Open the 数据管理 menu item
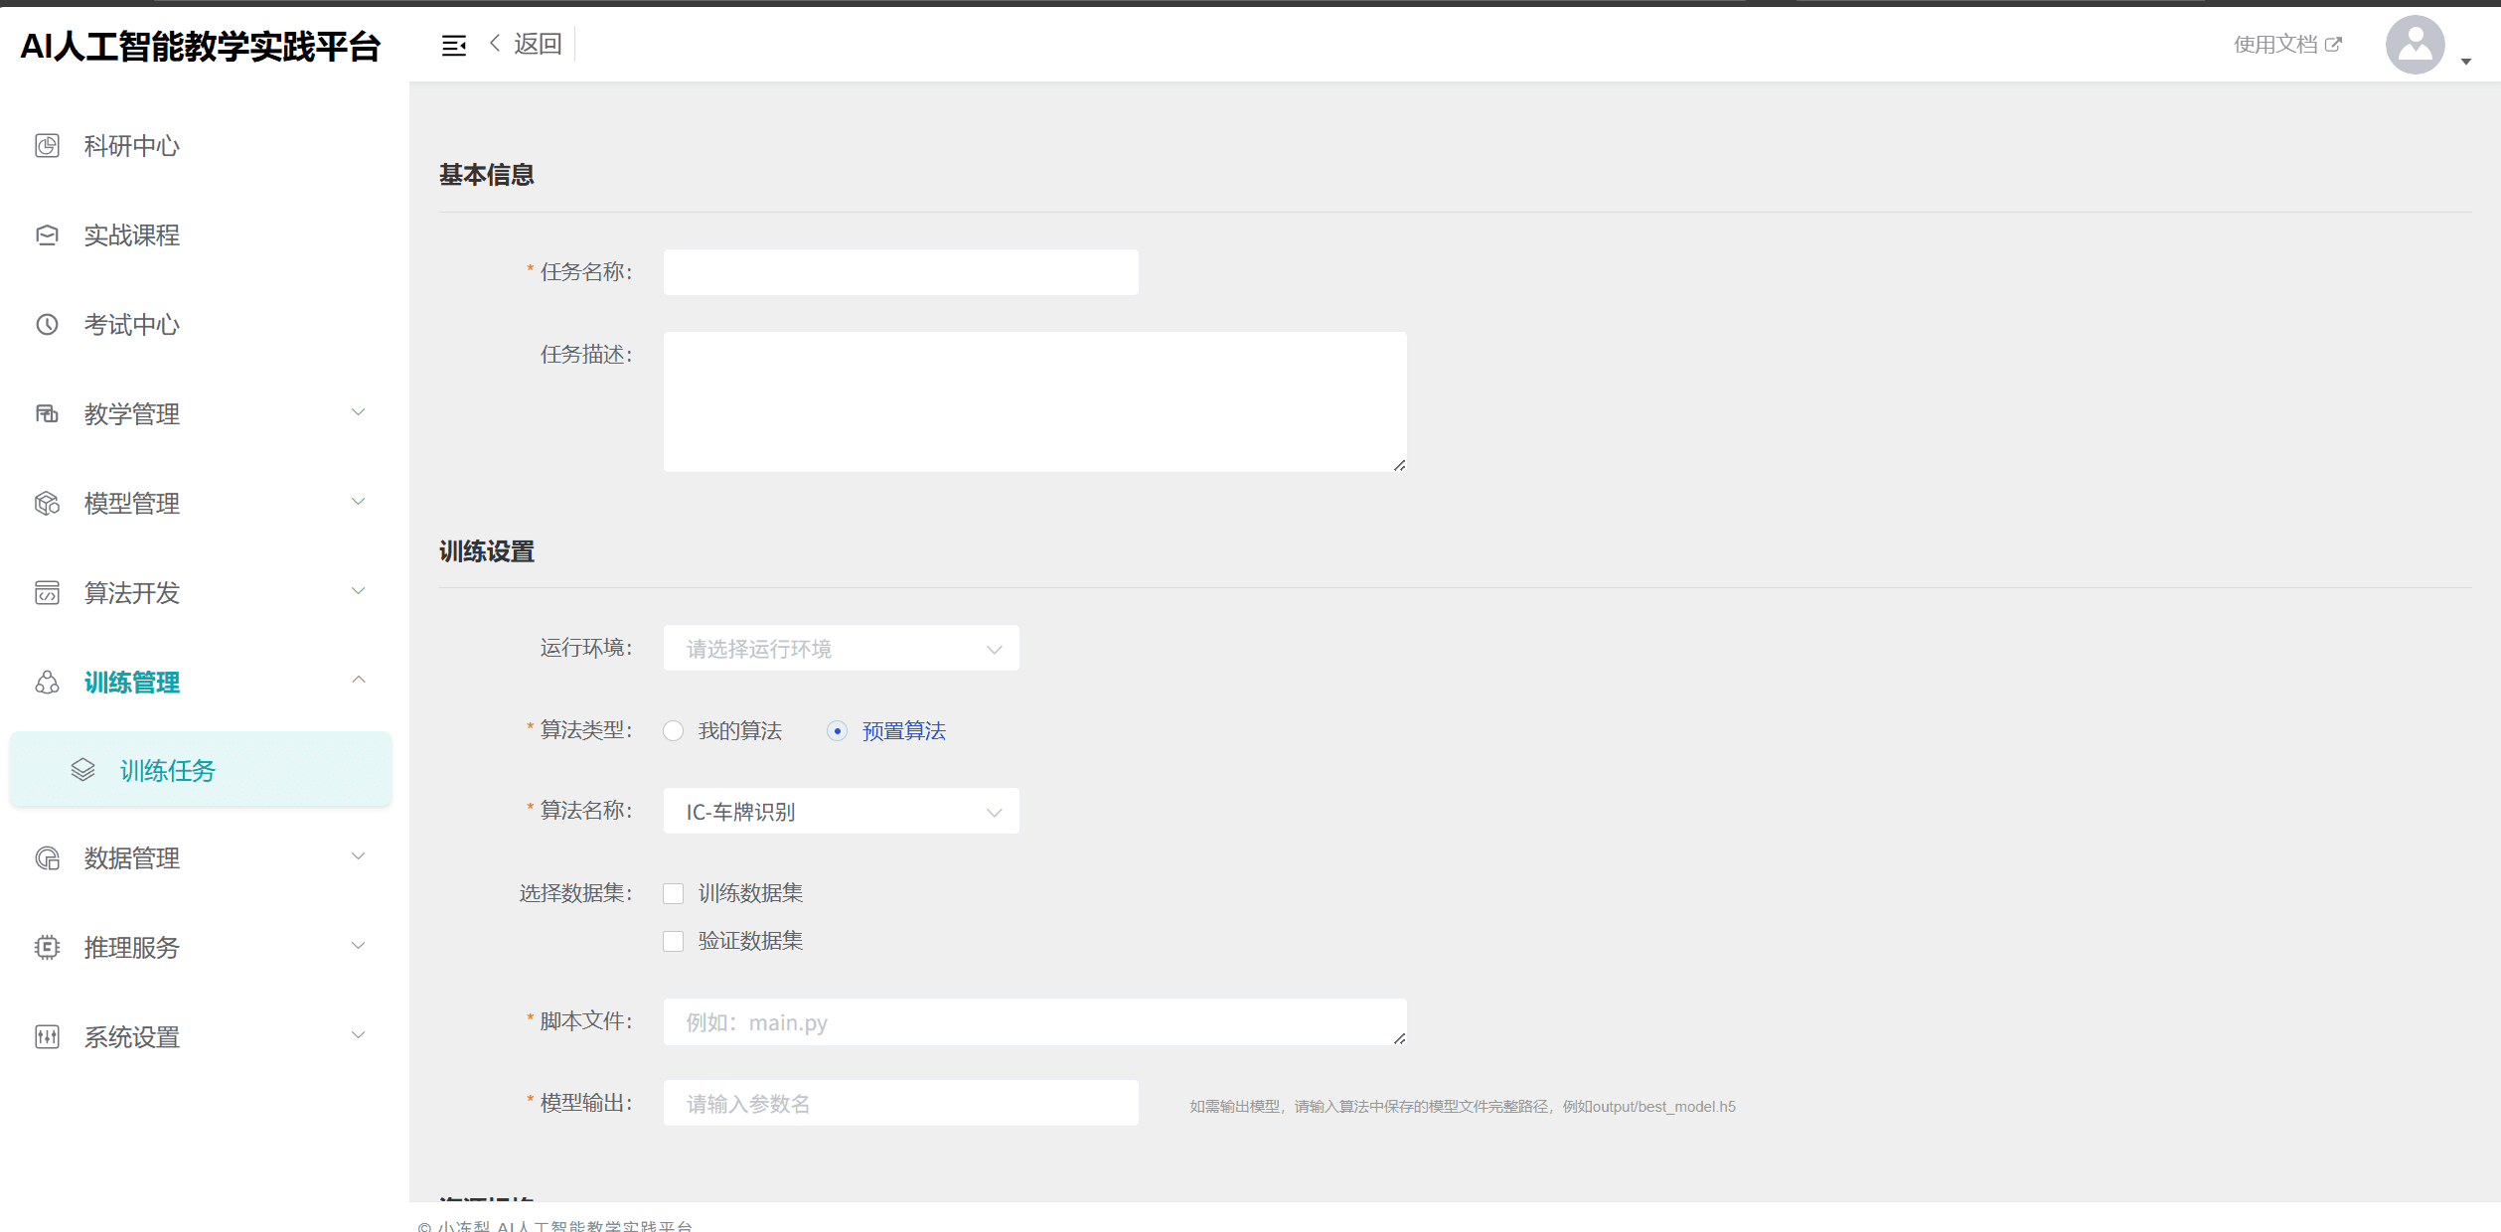Screen dimensions: 2501x1232 [132, 858]
